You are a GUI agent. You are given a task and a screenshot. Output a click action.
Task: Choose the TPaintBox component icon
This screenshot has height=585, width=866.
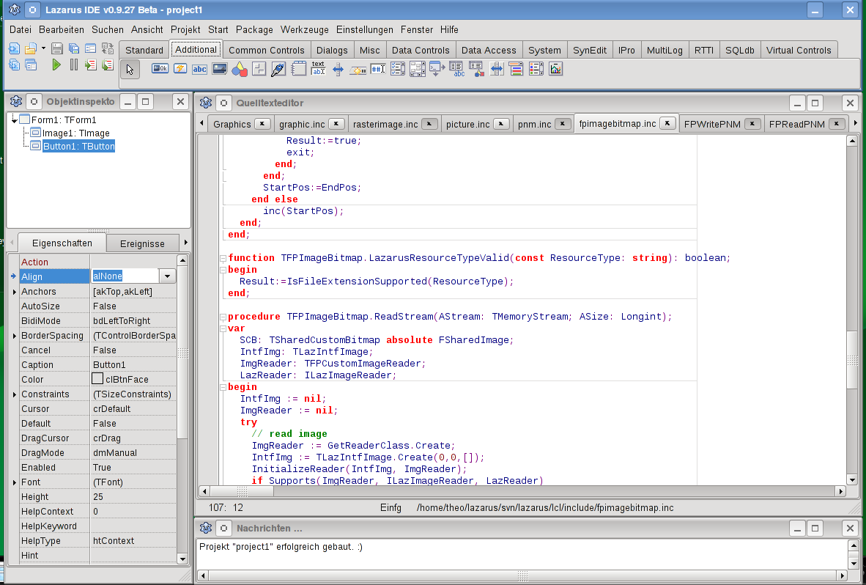(278, 70)
